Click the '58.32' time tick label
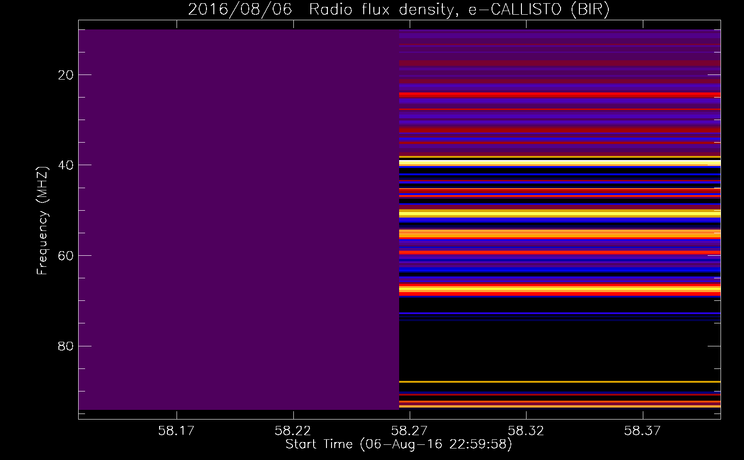The width and height of the screenshot is (744, 460). point(526,431)
